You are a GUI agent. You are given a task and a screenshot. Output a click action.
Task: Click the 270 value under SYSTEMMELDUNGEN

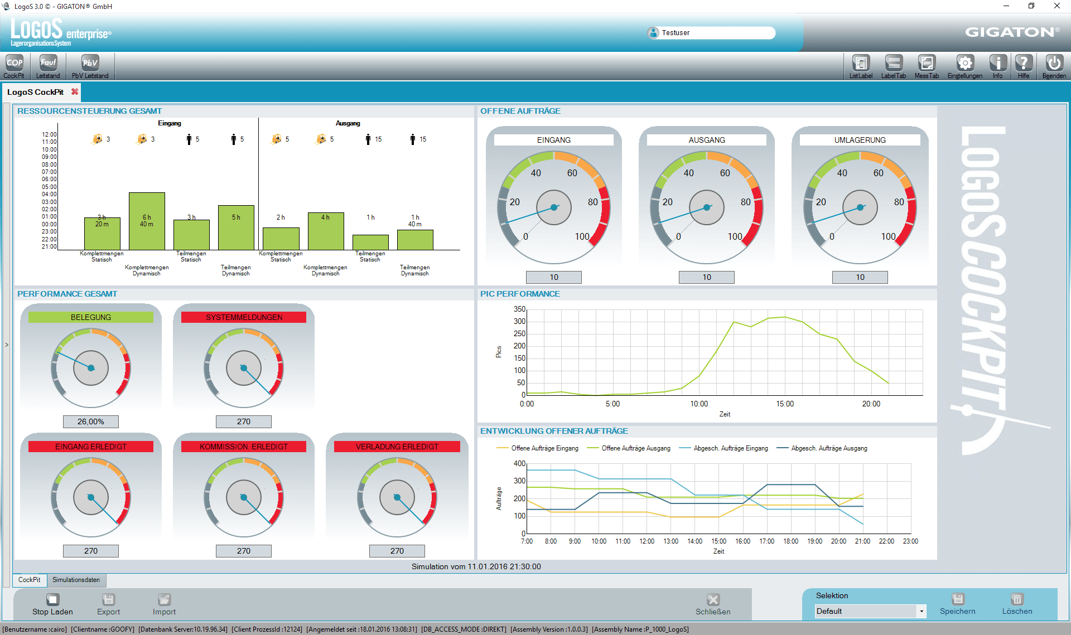(x=244, y=421)
